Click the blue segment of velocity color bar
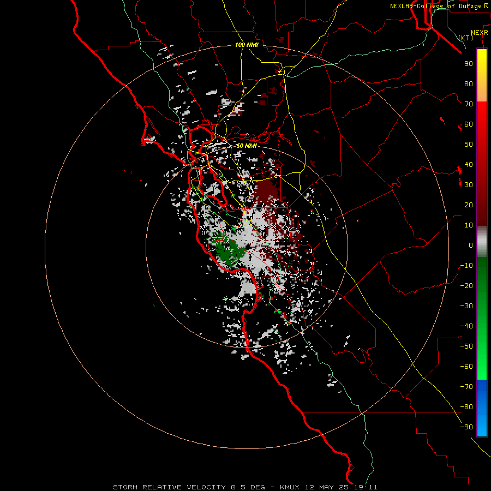491x491 pixels. coord(482,408)
